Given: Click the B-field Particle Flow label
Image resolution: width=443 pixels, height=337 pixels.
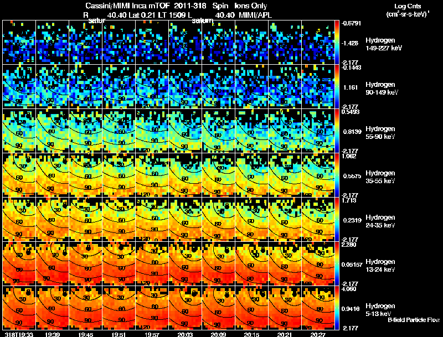Looking at the screenshot, I should pyautogui.click(x=413, y=320).
